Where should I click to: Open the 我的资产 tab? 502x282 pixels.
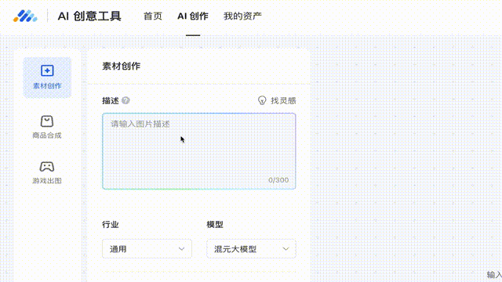tap(242, 16)
